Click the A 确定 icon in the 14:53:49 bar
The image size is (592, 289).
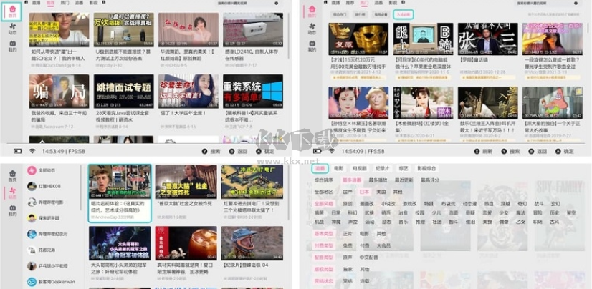click(259, 151)
